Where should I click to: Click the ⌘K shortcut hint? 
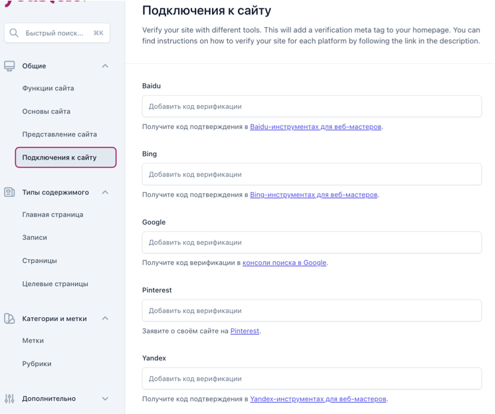click(x=98, y=33)
